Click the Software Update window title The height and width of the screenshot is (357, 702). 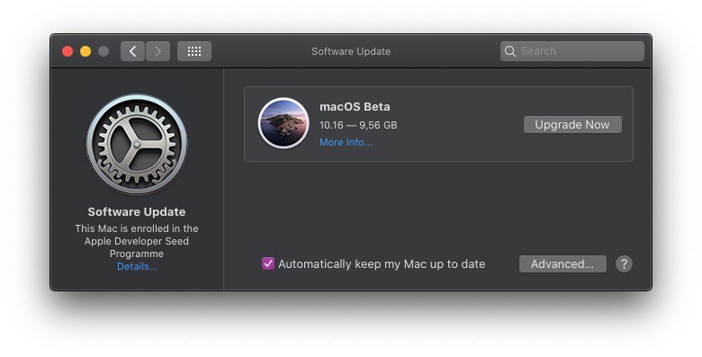(351, 51)
